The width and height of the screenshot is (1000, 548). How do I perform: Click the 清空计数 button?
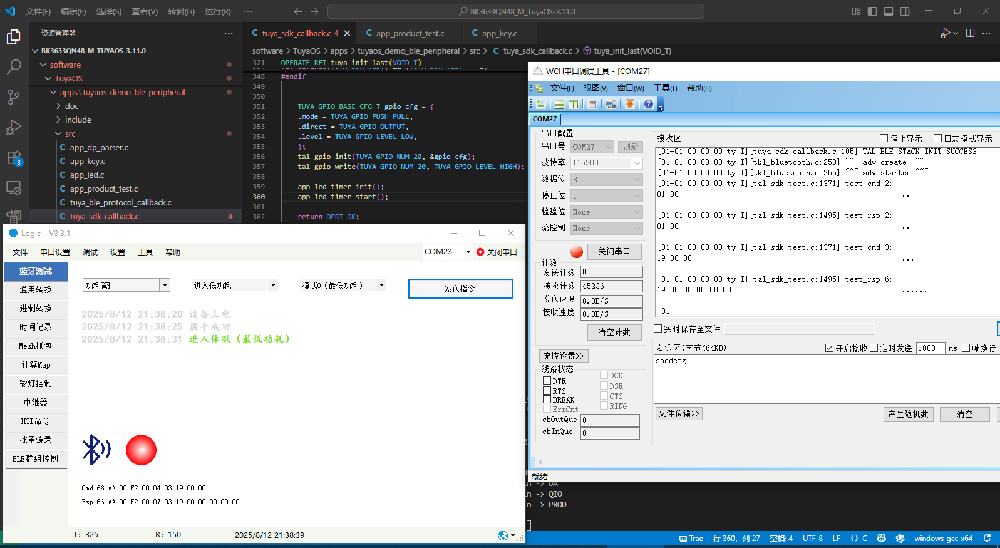click(x=614, y=332)
